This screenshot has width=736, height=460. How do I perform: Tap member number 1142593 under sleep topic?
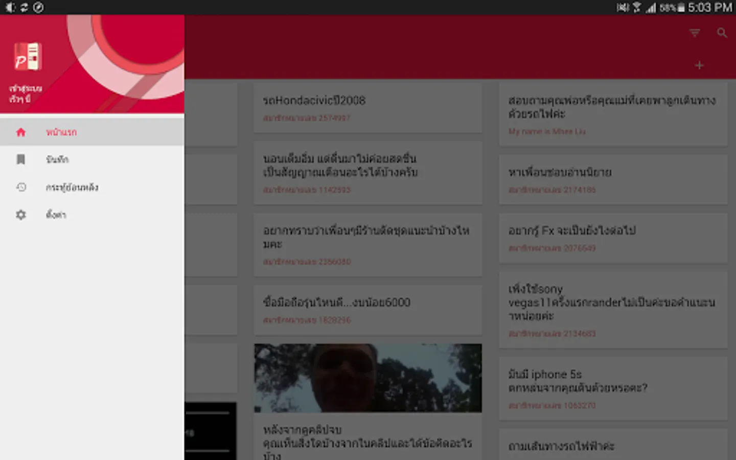tap(307, 190)
